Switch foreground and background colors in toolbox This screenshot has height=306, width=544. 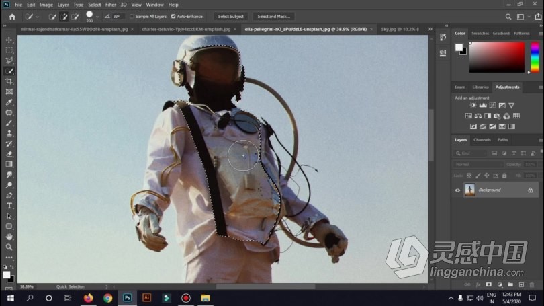[x=12, y=267]
